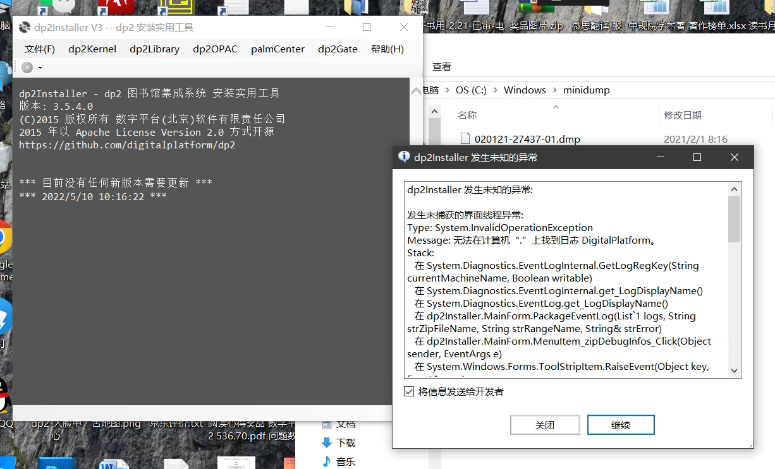Viewport: 775px width, 469px height.
Task: Expand chevron between OS (C:) and Windows
Action: 495,90
